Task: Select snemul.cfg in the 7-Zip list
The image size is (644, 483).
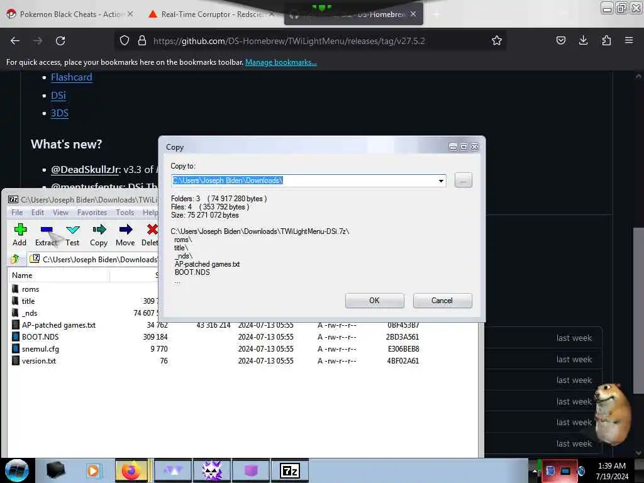Action: click(40, 348)
